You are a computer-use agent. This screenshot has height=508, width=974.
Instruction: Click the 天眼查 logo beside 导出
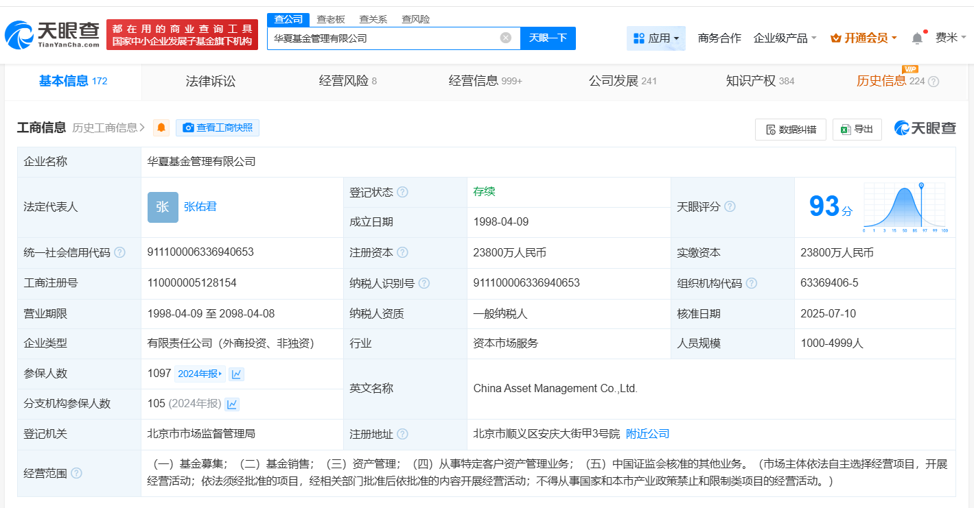click(925, 128)
